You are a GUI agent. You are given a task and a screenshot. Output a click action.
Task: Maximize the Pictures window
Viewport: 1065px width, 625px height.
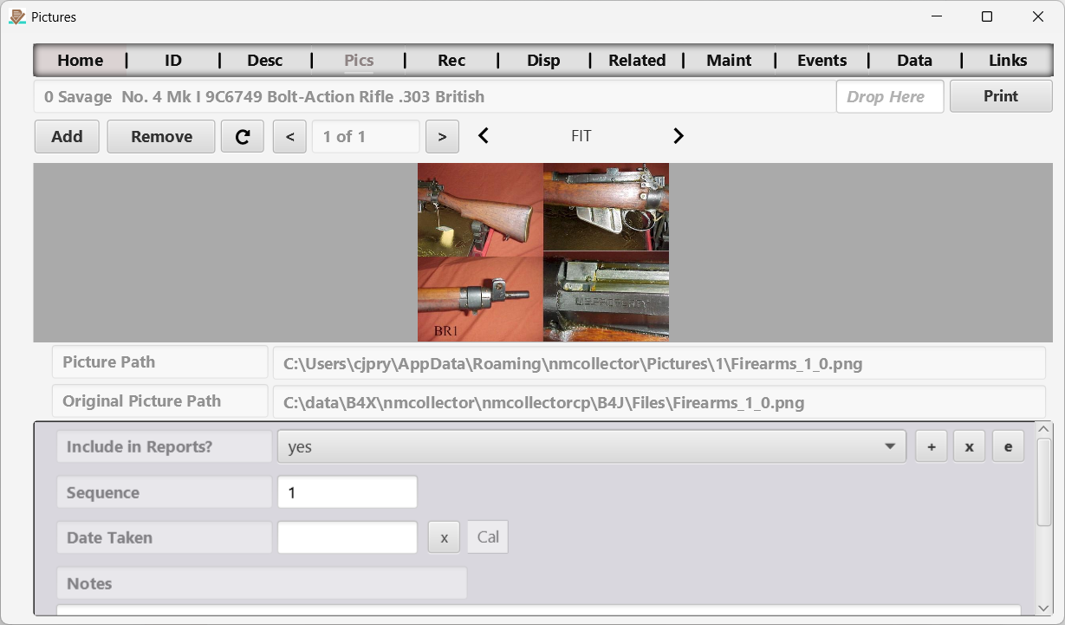point(987,16)
